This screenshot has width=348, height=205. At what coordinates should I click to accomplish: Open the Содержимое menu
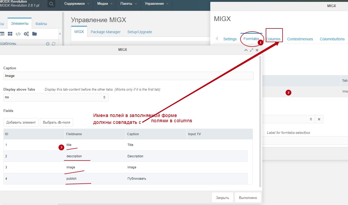coord(77,4)
